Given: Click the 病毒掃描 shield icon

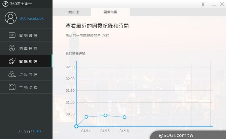Looking at the screenshot, I should click(12, 48).
